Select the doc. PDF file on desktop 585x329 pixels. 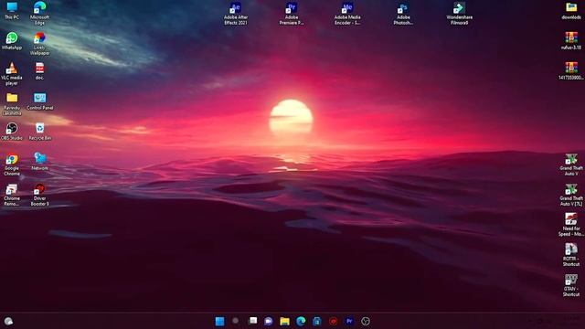coord(39,71)
